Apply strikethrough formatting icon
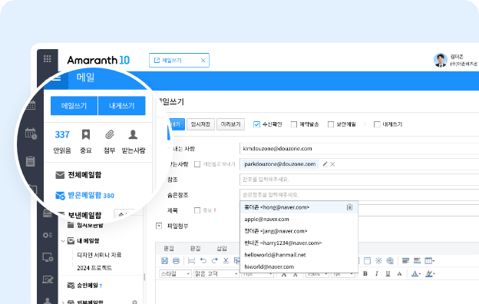 coord(399,274)
